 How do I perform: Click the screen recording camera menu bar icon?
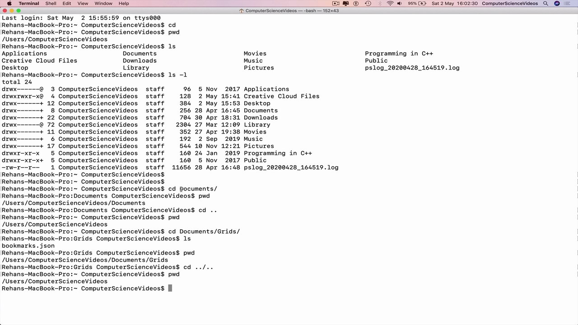point(336,3)
